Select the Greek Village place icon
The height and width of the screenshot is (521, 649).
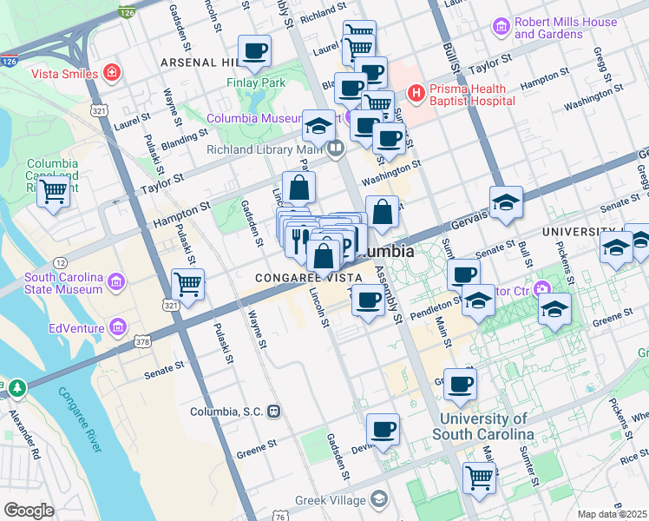[378, 498]
